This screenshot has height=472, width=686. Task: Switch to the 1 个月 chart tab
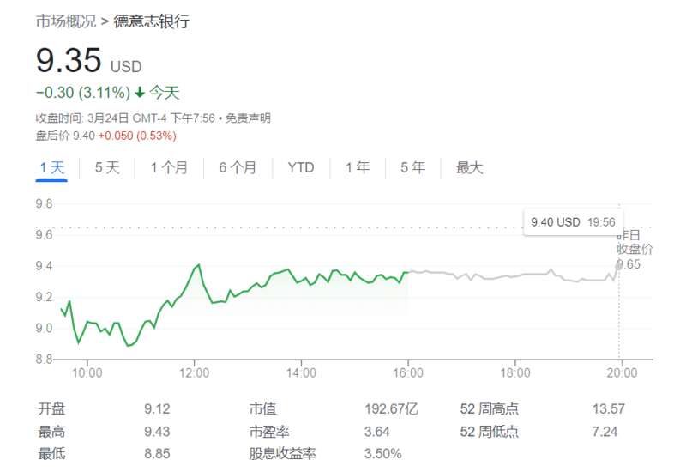coord(169,167)
